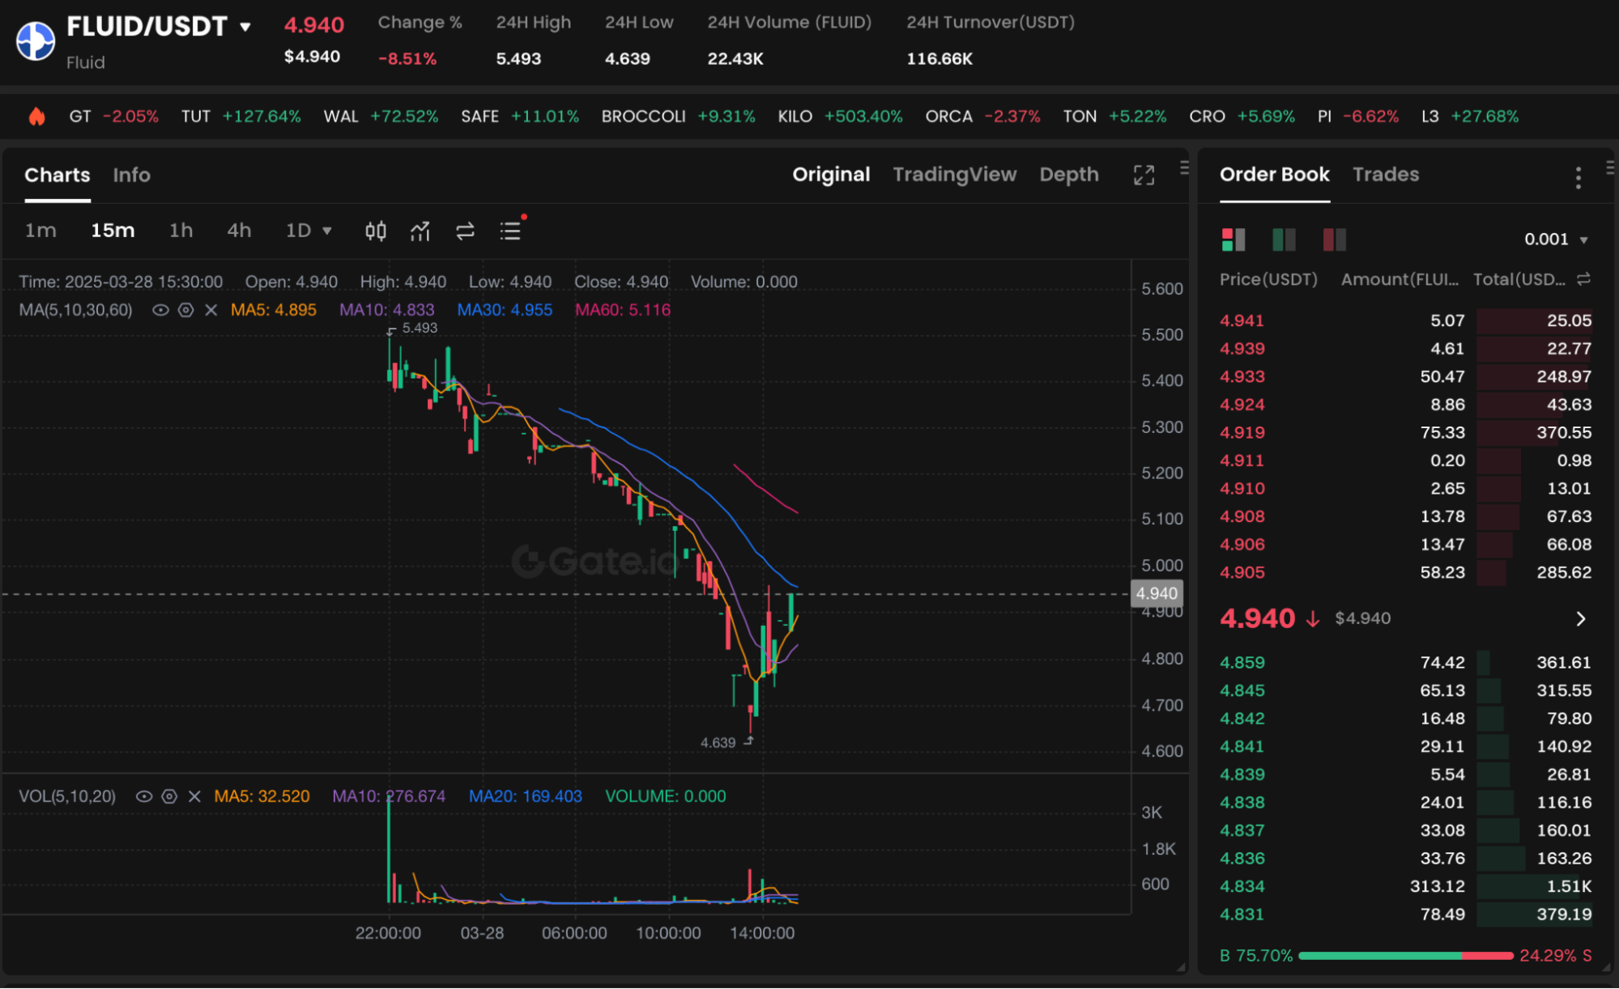
Task: Open the candlestick chart type icon
Action: coord(375,231)
